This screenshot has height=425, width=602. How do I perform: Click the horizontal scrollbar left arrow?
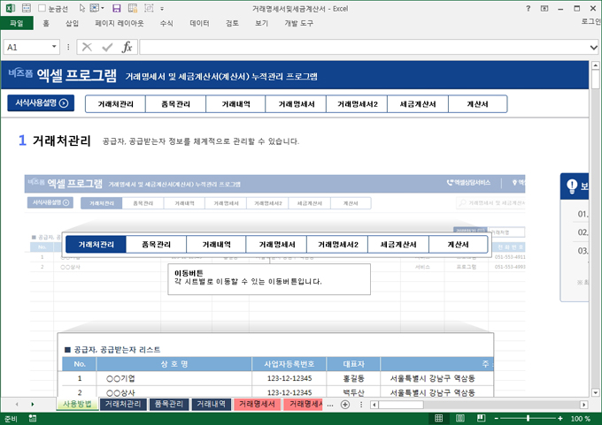(374, 405)
